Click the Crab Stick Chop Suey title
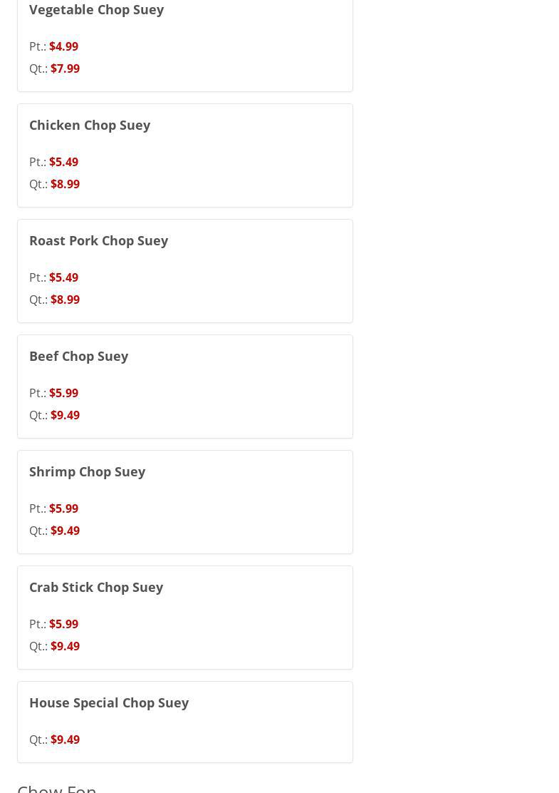559x793 pixels. click(96, 588)
